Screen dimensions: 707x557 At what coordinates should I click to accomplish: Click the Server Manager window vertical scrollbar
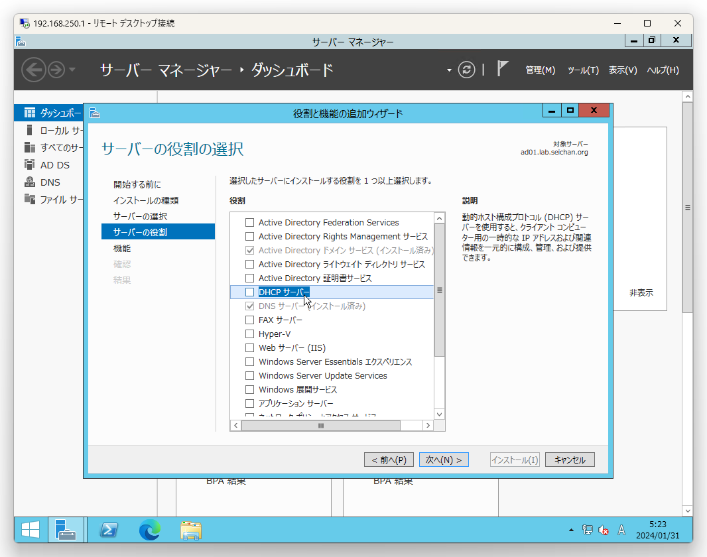(x=688, y=208)
